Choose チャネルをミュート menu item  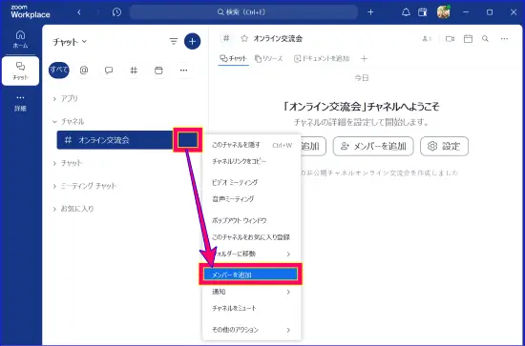[252, 308]
